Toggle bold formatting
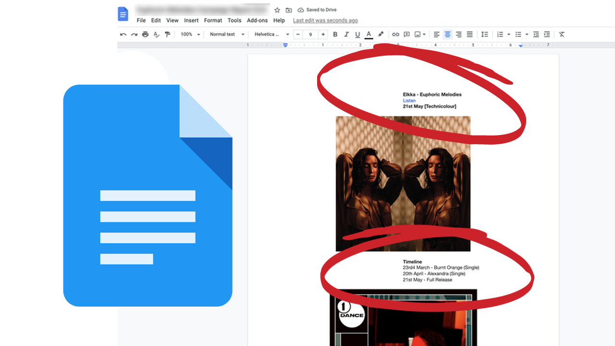615x346 pixels. coord(335,35)
